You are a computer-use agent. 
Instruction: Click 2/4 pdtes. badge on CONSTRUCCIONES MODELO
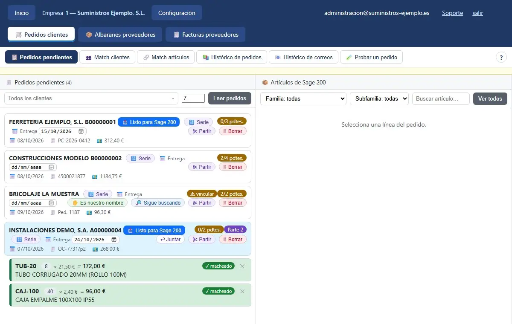232,158
